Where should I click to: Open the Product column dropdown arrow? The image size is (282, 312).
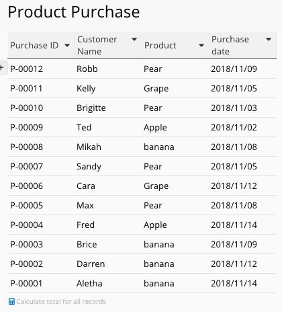pyautogui.click(x=201, y=46)
